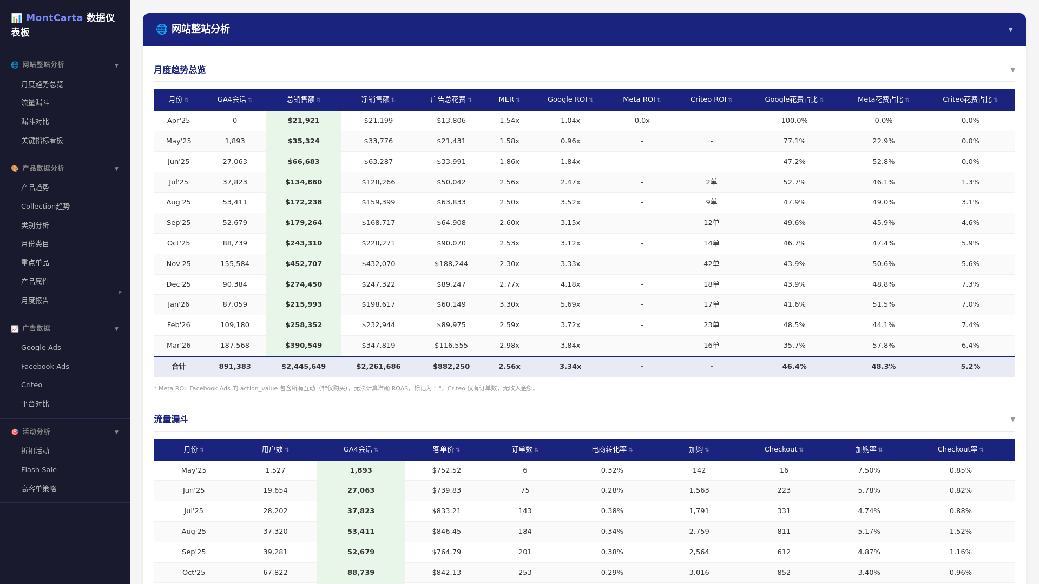
Task: Sort funnel table by 客单价 column
Action: [x=446, y=449]
